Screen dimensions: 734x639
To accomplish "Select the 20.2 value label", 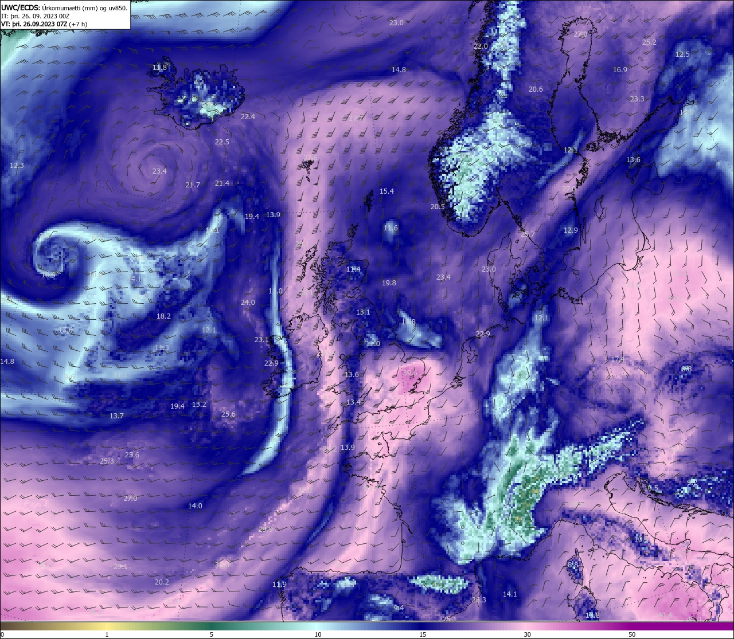I will pos(162,582).
